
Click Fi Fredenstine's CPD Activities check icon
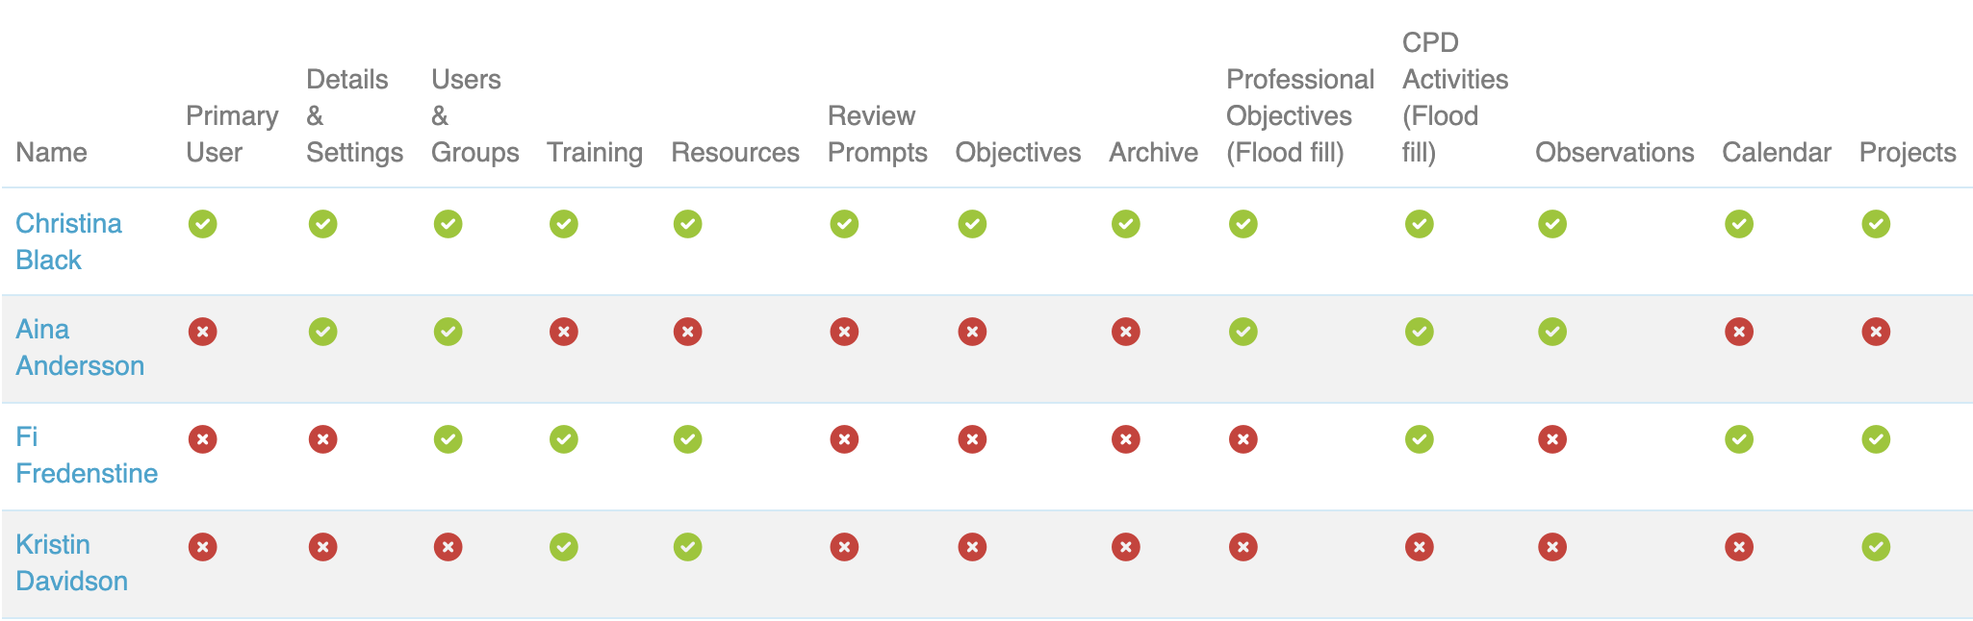1419,439
